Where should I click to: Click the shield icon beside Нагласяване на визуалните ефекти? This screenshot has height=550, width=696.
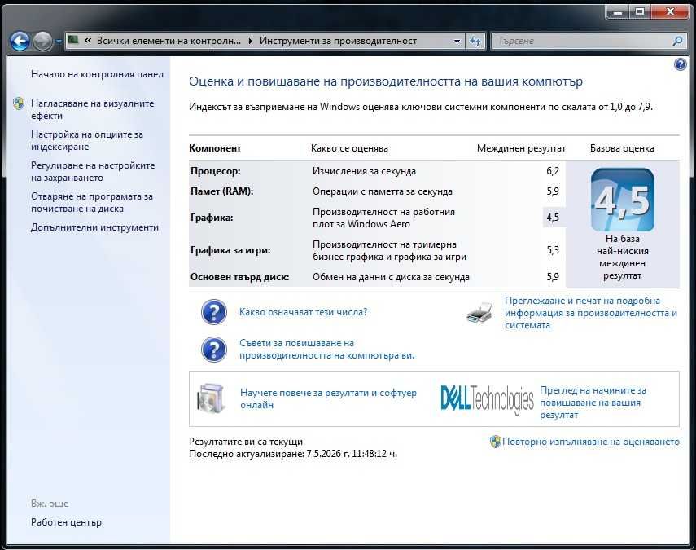click(19, 103)
